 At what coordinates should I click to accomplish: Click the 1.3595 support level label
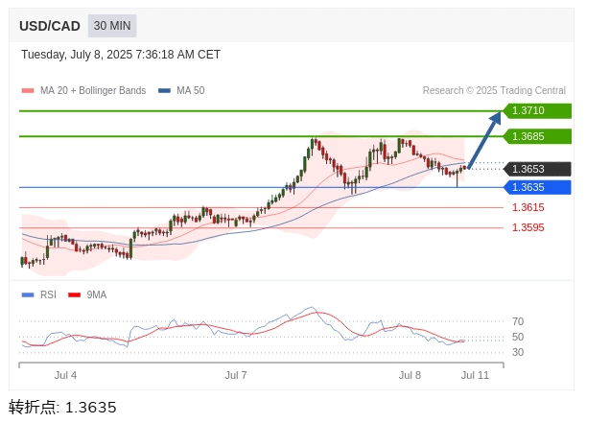[x=528, y=227]
